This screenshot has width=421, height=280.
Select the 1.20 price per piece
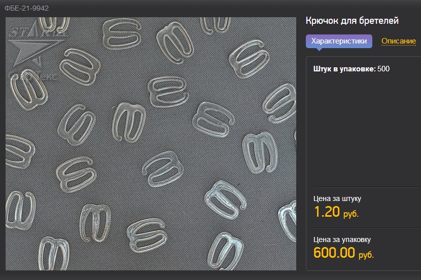(327, 212)
